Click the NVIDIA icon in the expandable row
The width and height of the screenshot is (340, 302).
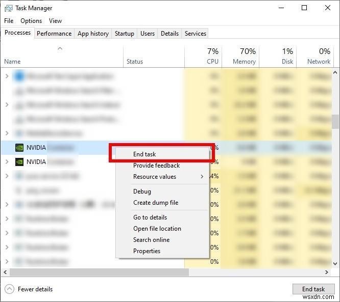point(19,162)
